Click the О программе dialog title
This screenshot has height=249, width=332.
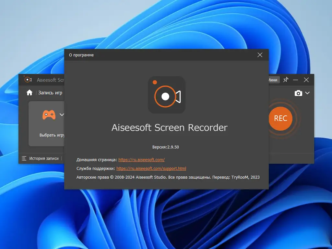(x=81, y=55)
